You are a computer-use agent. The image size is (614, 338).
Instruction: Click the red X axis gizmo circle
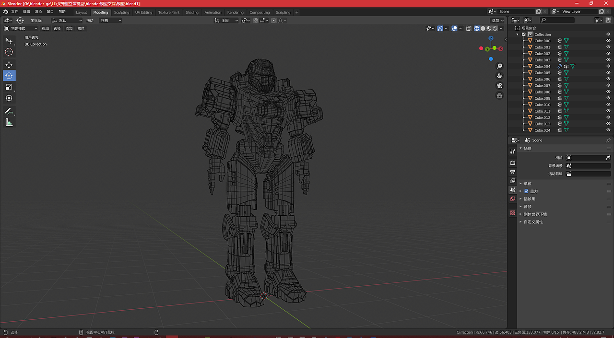coord(500,48)
